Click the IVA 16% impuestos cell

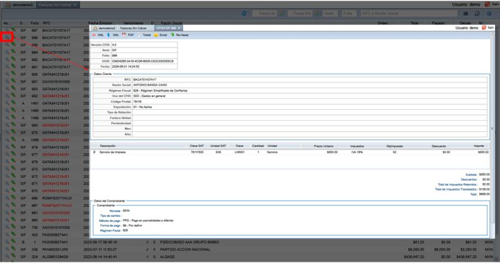[x=357, y=152]
